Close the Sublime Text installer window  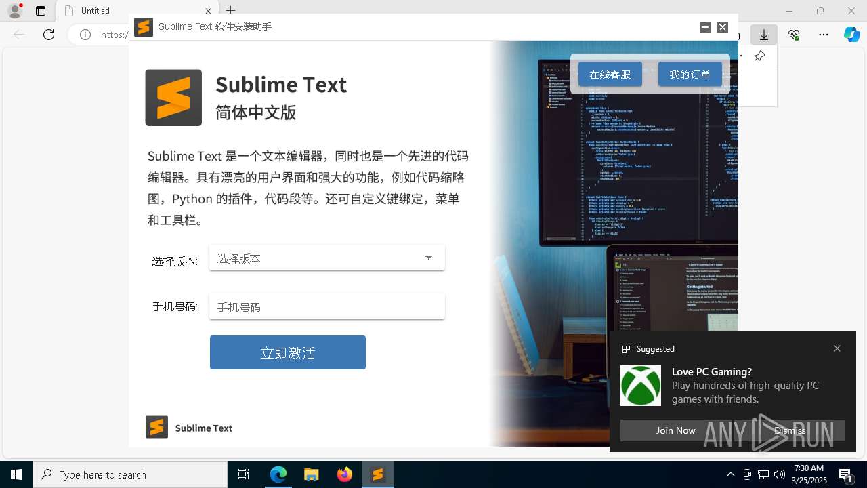coord(723,27)
